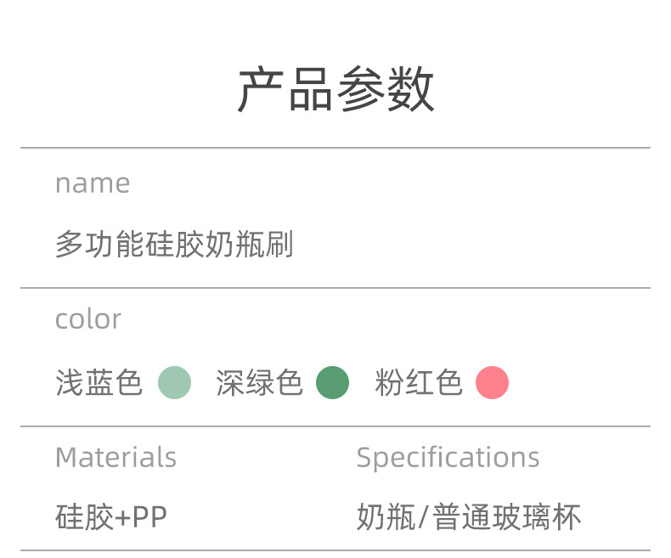The height and width of the screenshot is (558, 671).
Task: Click the "color" field label
Action: click(x=88, y=319)
